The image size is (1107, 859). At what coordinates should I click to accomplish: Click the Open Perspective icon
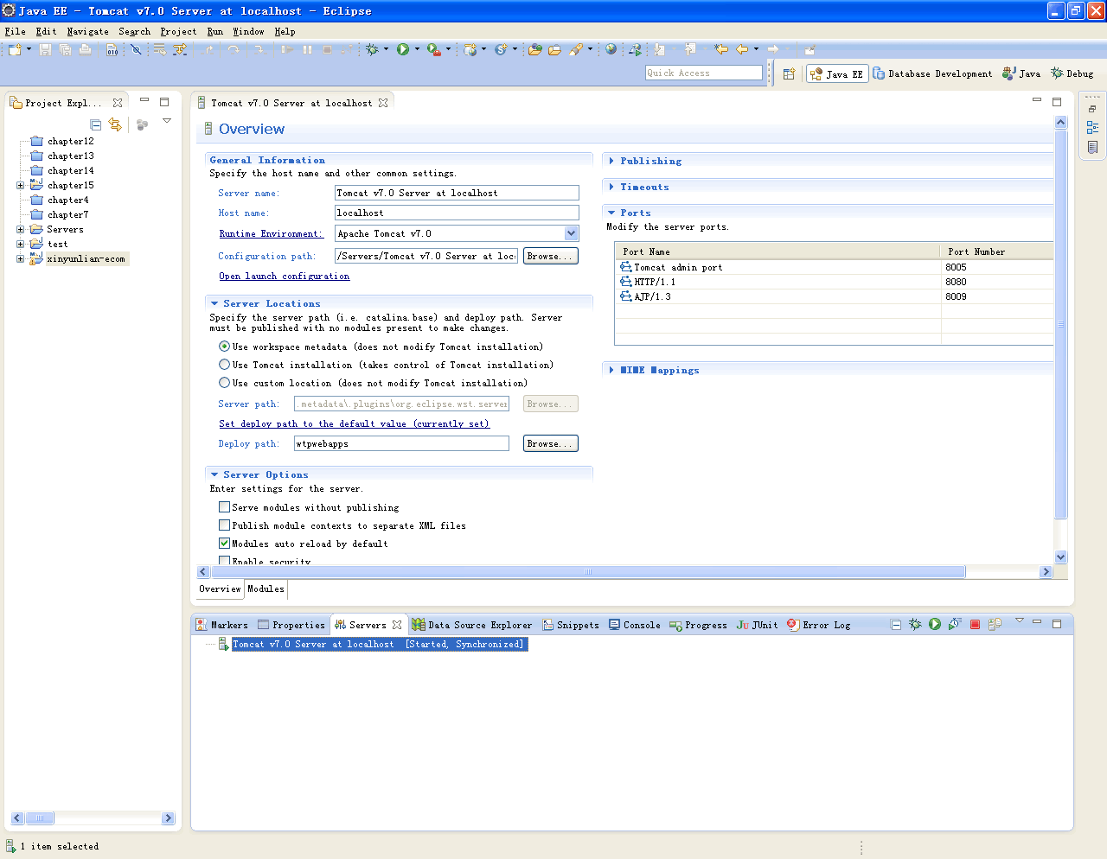click(789, 73)
